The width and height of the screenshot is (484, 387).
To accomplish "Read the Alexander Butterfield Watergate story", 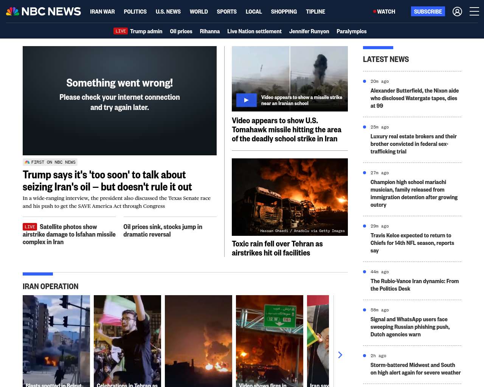I will tap(414, 98).
